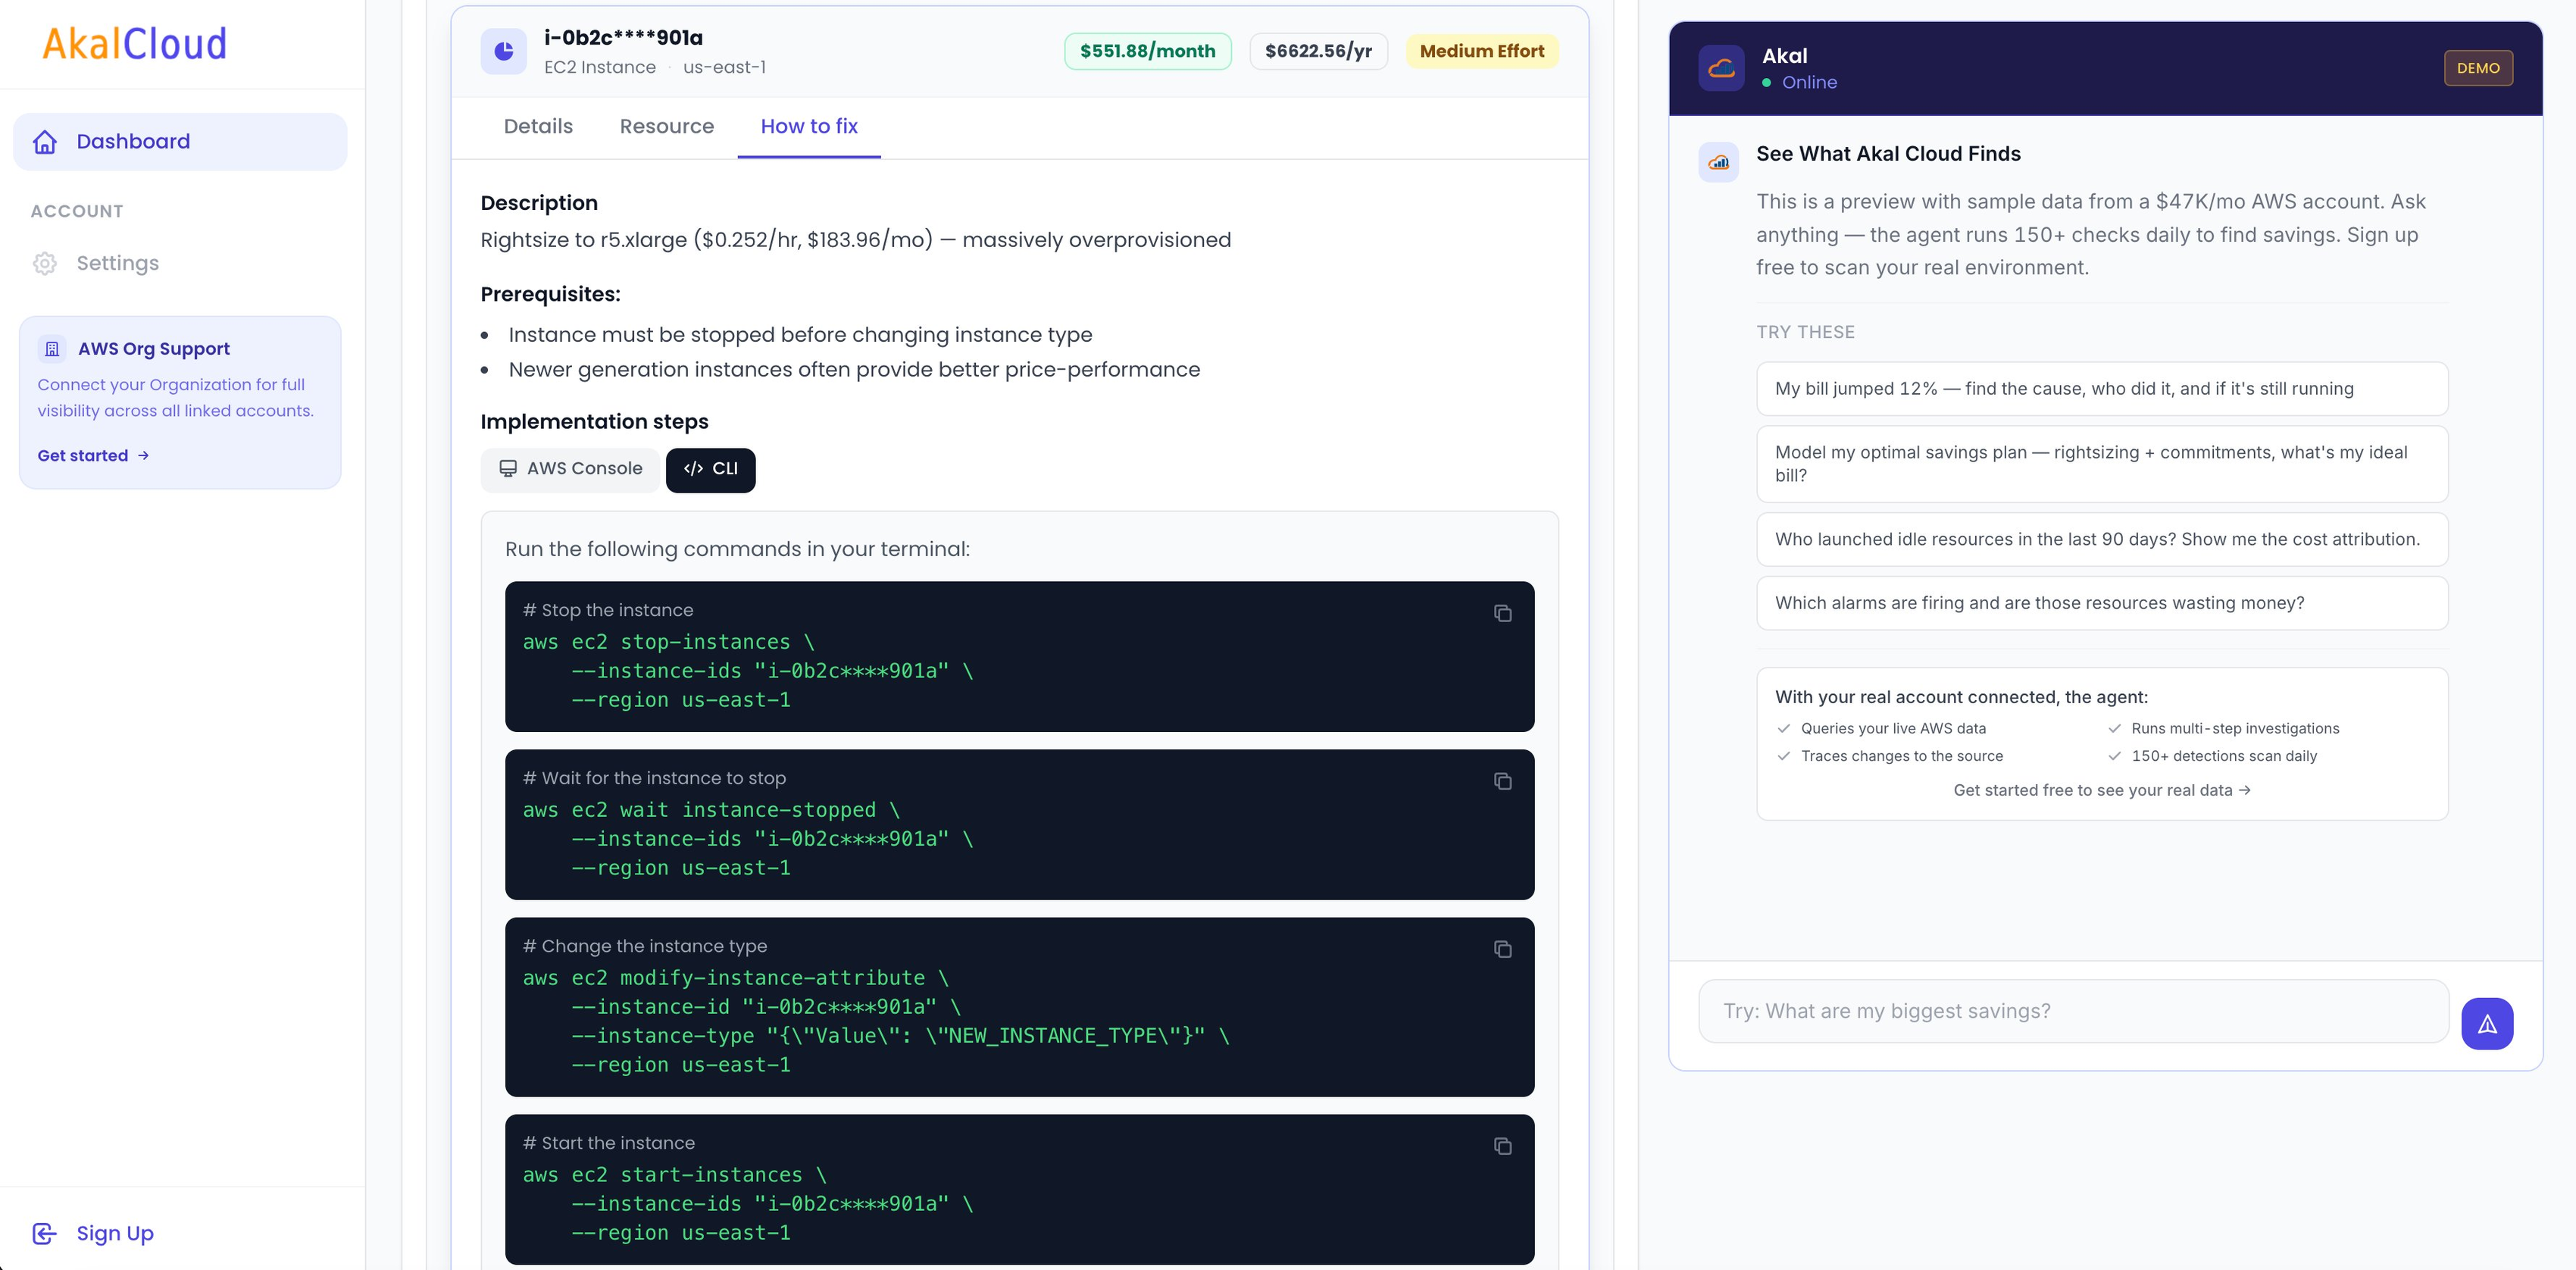Focus the 'What are my biggest savings?' chat input
Screen dimensions: 2576x1270
2073,1011
